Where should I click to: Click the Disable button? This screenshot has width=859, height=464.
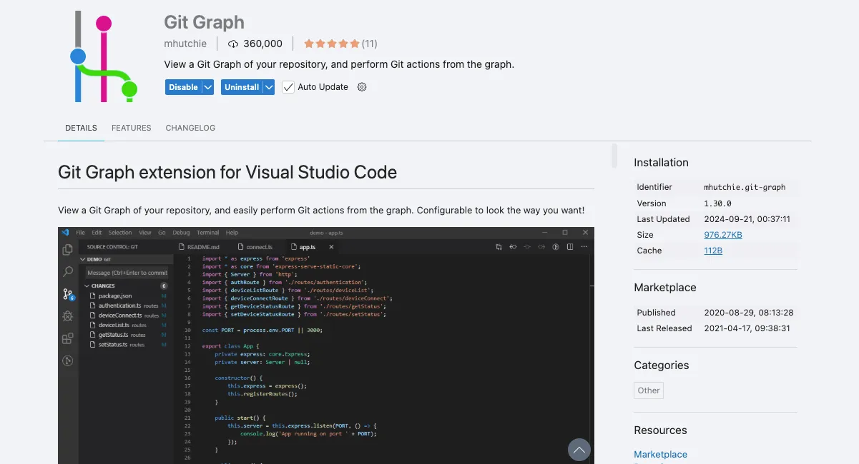pos(184,87)
